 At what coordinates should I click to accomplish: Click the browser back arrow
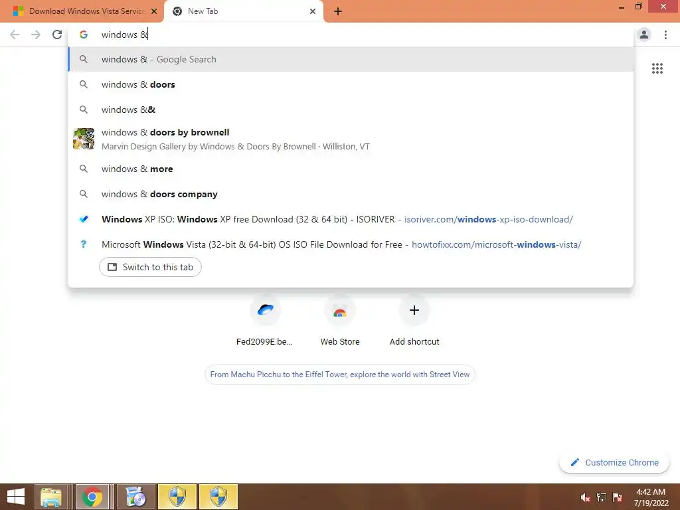click(15, 35)
